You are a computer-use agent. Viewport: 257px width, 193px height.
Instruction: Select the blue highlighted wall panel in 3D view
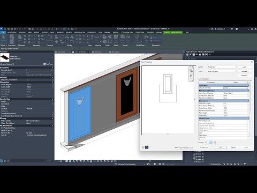(x=79, y=114)
